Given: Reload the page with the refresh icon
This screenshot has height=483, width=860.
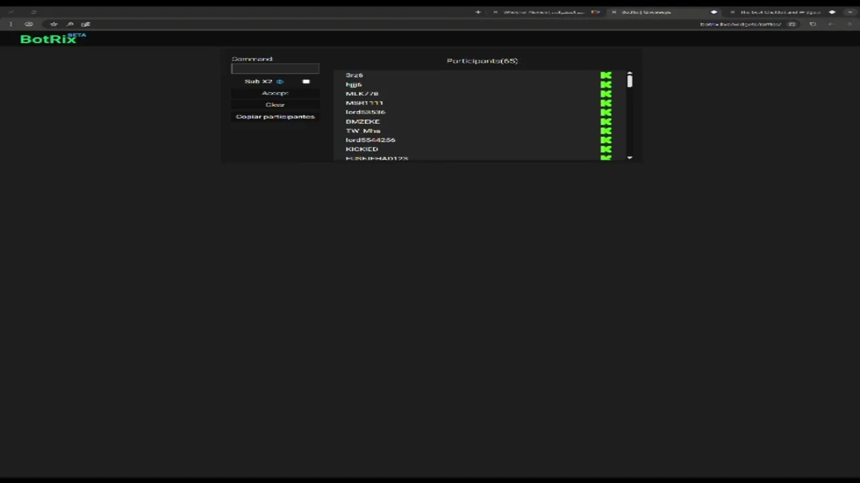Looking at the screenshot, I should click(813, 24).
